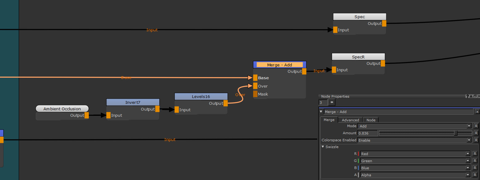Reset the Mode parameter with its R button

click(x=476, y=126)
